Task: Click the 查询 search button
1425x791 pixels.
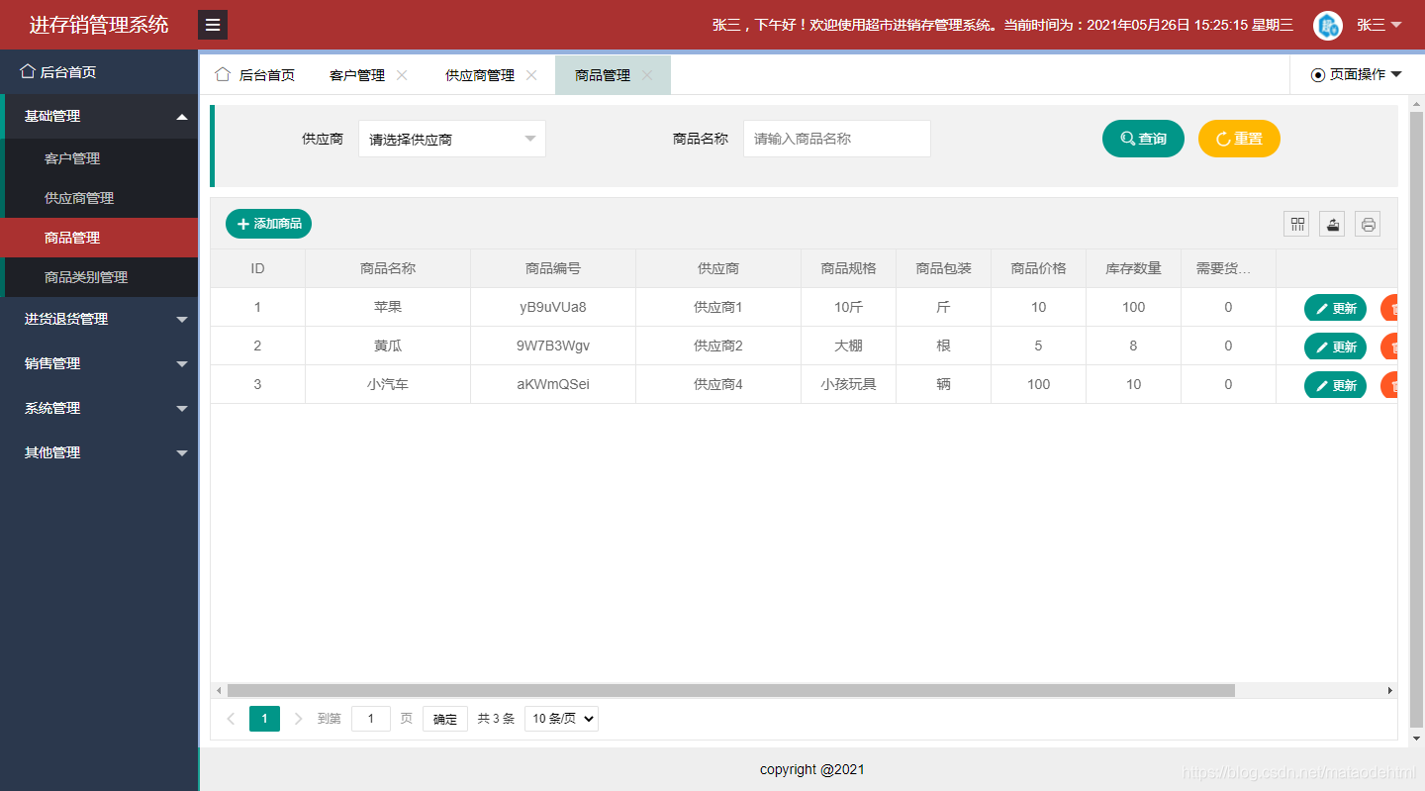Action: click(1143, 139)
